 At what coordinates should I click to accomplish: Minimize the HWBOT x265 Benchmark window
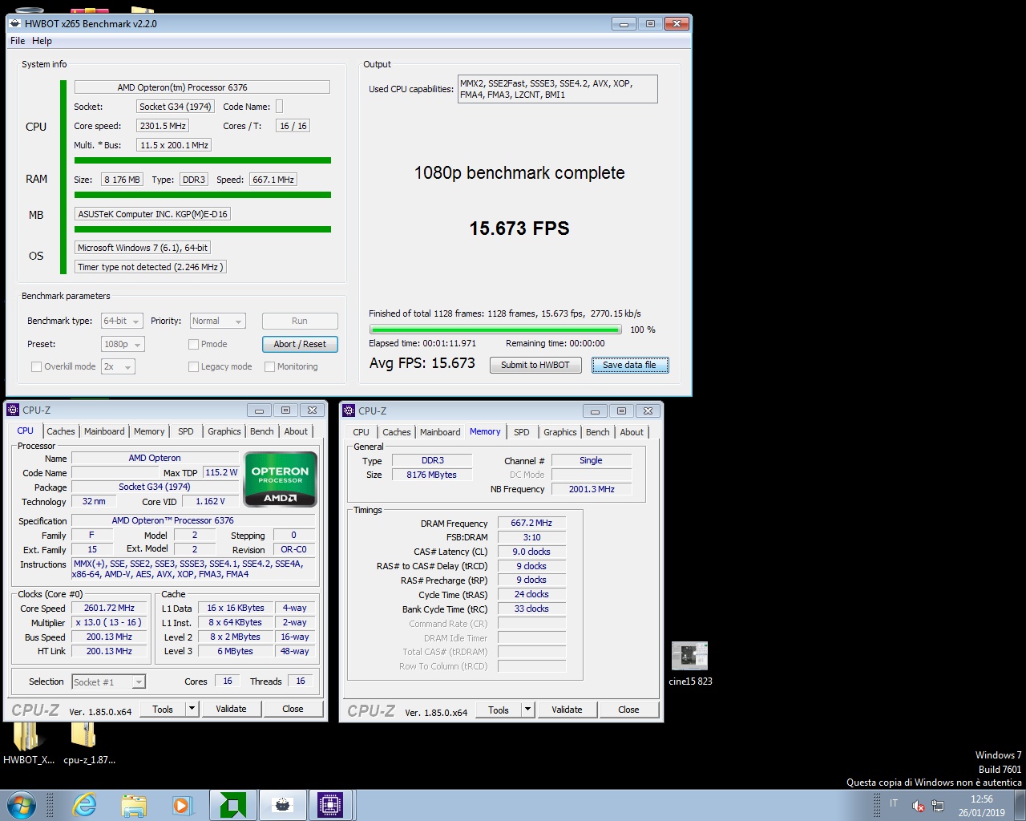(624, 23)
